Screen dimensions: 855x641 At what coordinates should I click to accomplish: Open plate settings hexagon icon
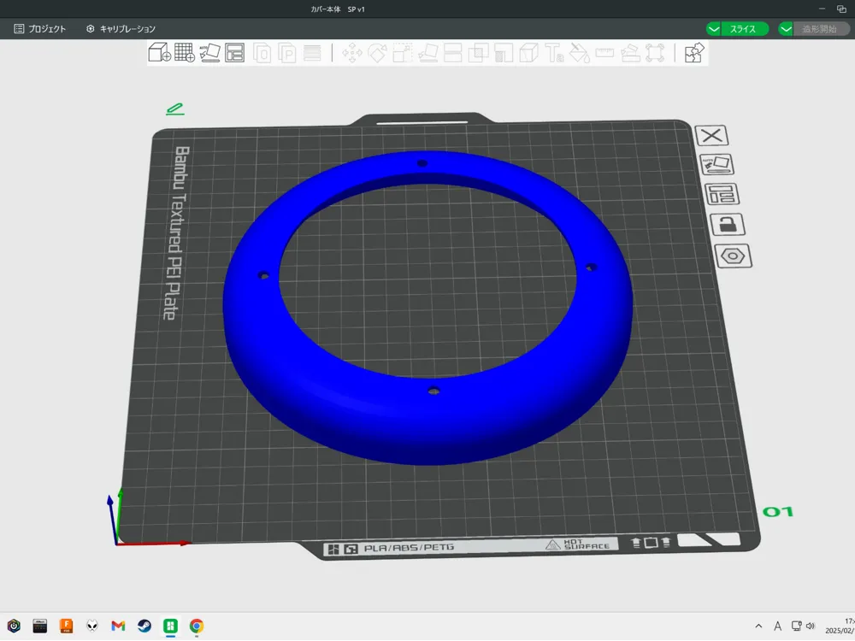tap(733, 256)
